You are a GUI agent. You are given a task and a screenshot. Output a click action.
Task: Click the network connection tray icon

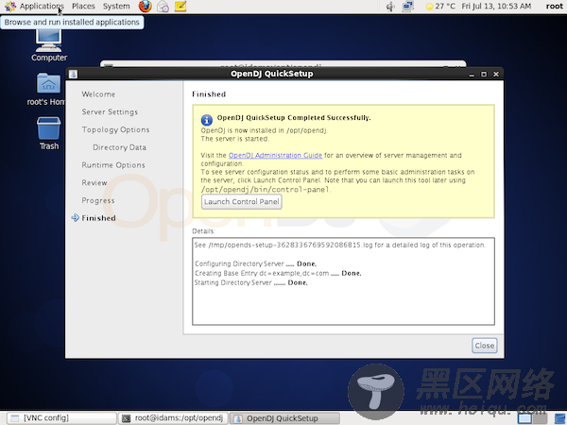coord(408,7)
